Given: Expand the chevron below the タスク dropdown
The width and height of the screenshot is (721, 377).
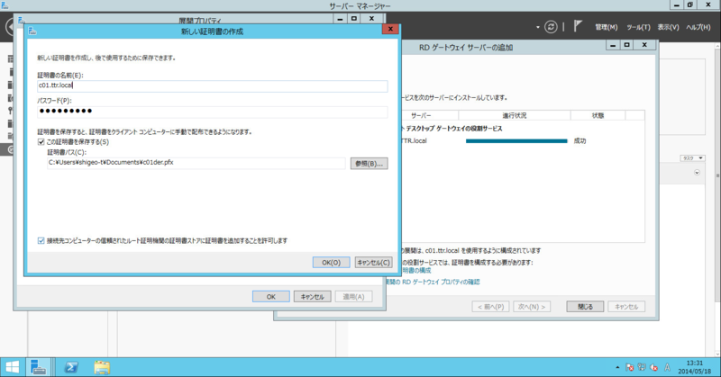Looking at the screenshot, I should [x=697, y=173].
